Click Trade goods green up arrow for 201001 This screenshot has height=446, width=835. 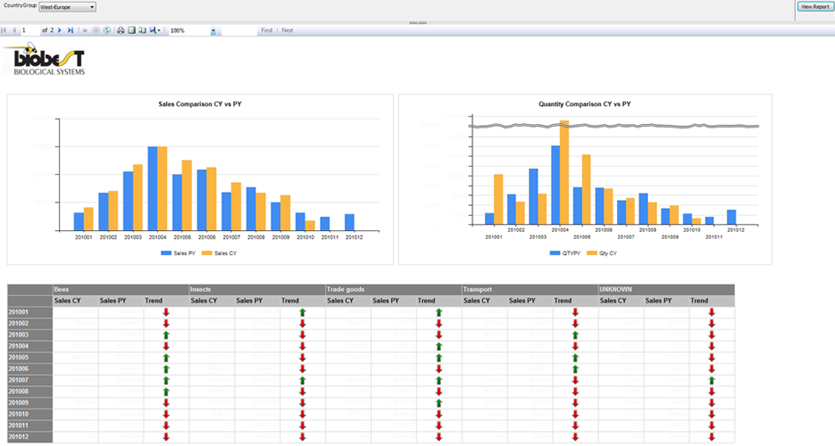pos(439,312)
